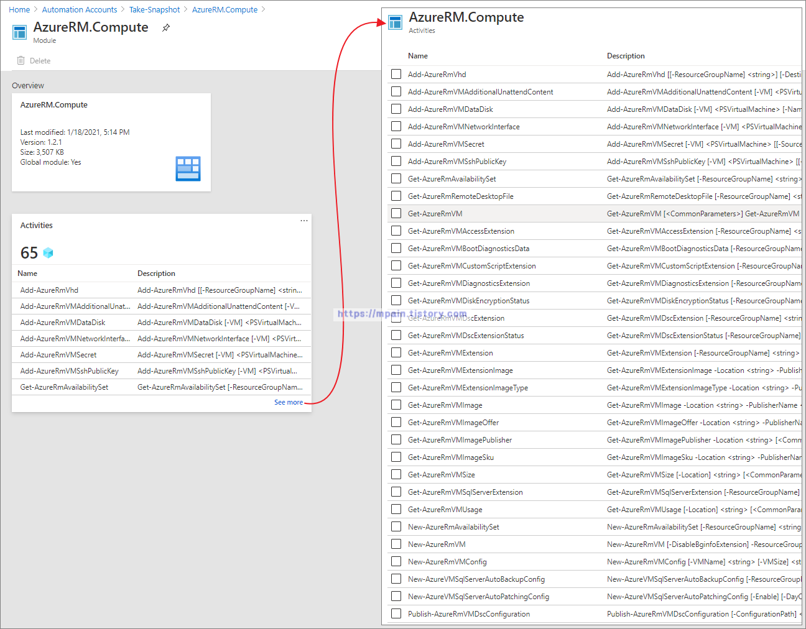Click Get-AzureRmVMSqlServerExtension activity name
The image size is (806, 629).
(465, 492)
